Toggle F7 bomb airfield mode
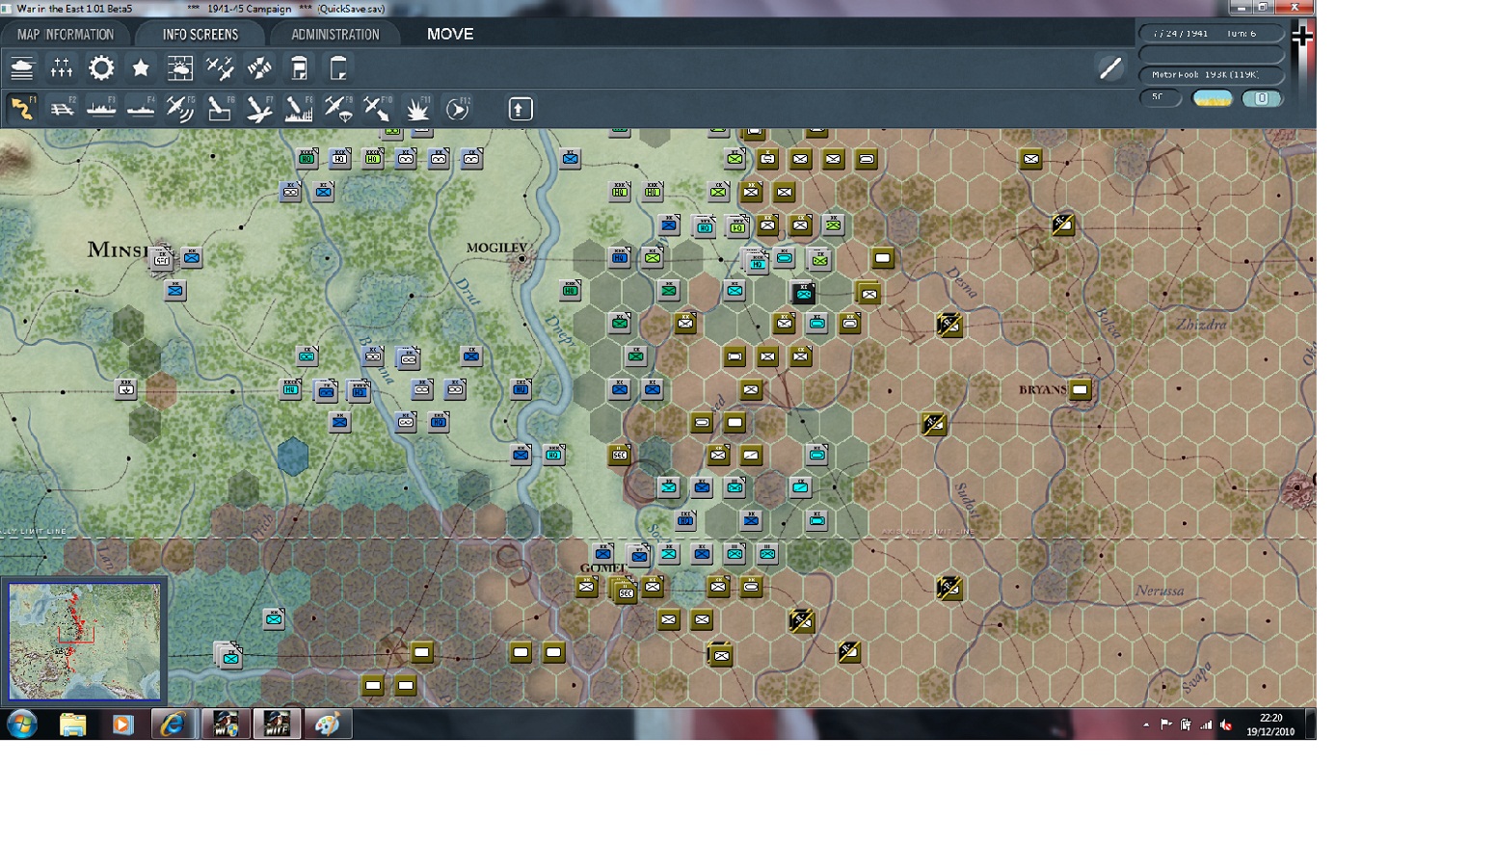 [x=259, y=109]
